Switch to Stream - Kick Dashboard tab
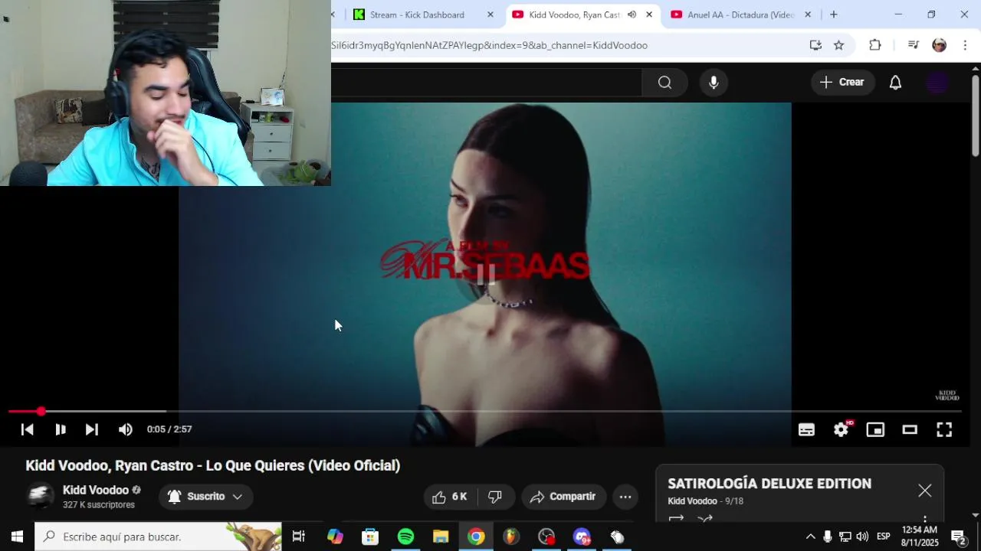The height and width of the screenshot is (551, 981). [x=416, y=15]
